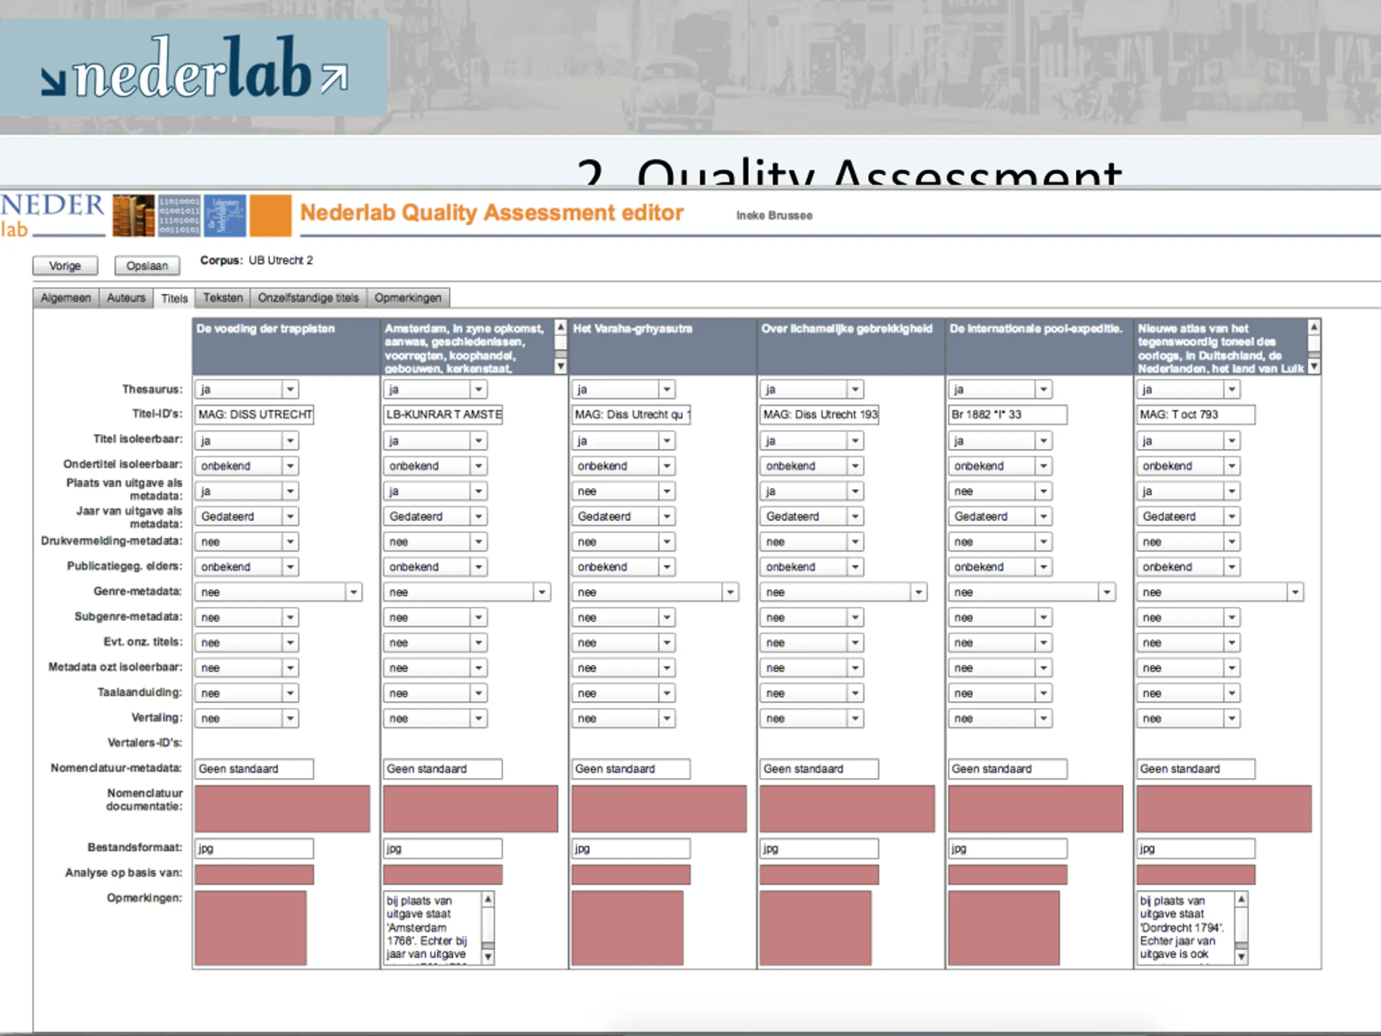Click the old books thumbnail icon
The image size is (1381, 1036).
pos(133,215)
